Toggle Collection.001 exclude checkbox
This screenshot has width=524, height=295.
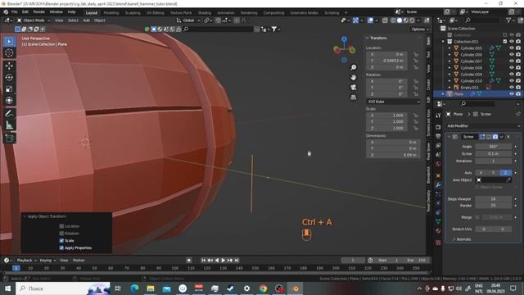(x=505, y=42)
